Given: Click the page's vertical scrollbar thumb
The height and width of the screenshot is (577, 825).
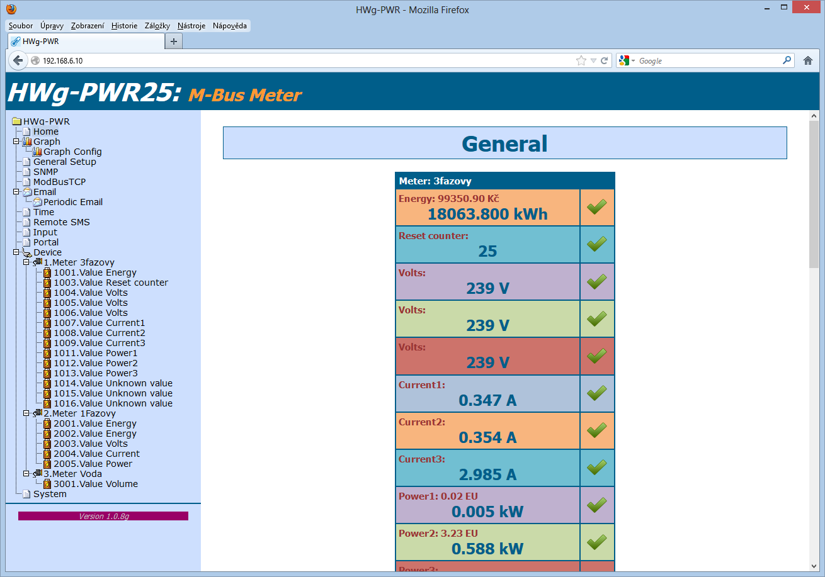Looking at the screenshot, I should (x=814, y=195).
